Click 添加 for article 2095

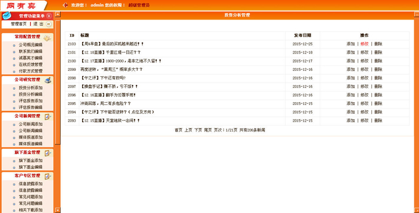click(351, 103)
